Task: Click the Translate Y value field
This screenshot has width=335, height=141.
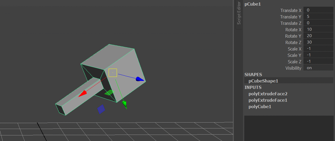Action: click(x=318, y=17)
